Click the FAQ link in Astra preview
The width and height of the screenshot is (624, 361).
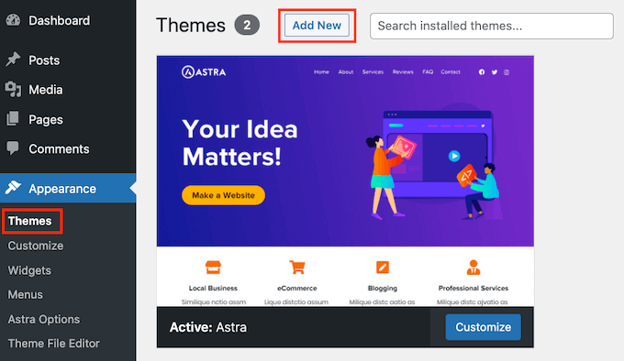428,71
